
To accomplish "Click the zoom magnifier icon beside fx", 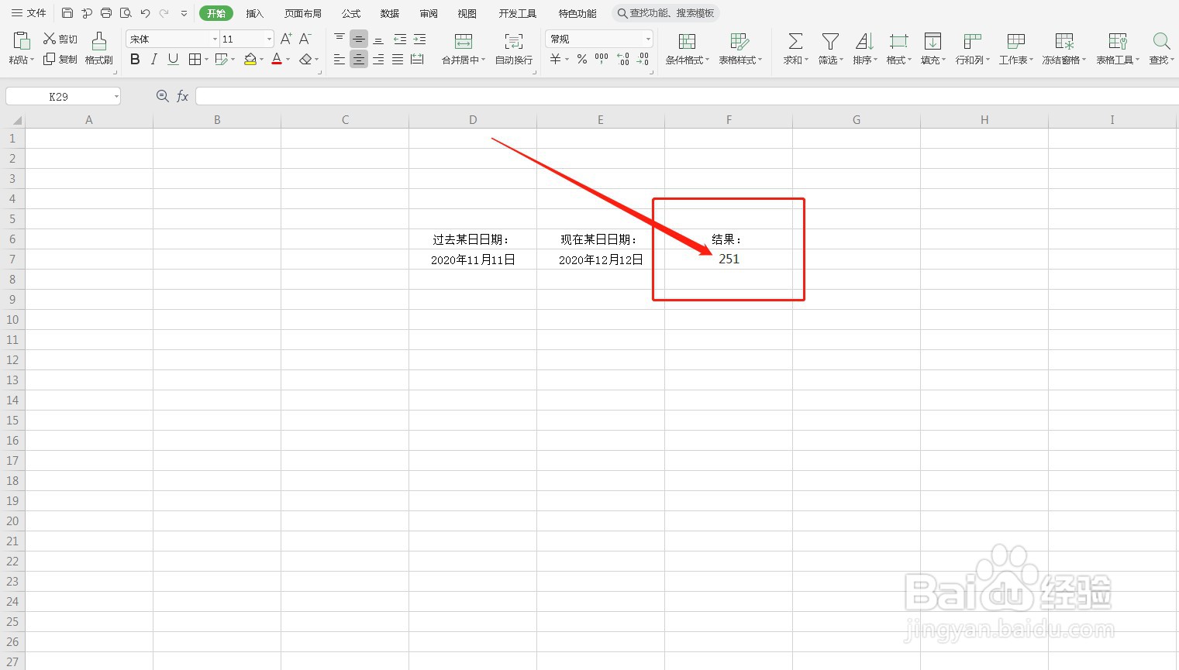I will click(162, 96).
